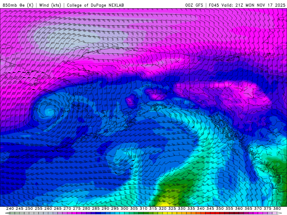The height and width of the screenshot is (215, 287).
Task: Click the 325 value on color scale
Action: (172, 209)
